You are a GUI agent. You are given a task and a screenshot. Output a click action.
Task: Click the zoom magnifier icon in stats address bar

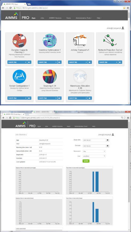[122, 118]
